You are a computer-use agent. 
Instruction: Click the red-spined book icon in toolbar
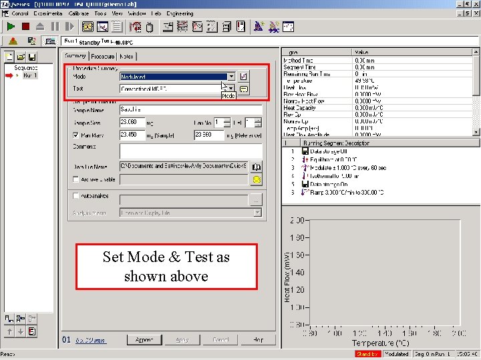click(240, 27)
